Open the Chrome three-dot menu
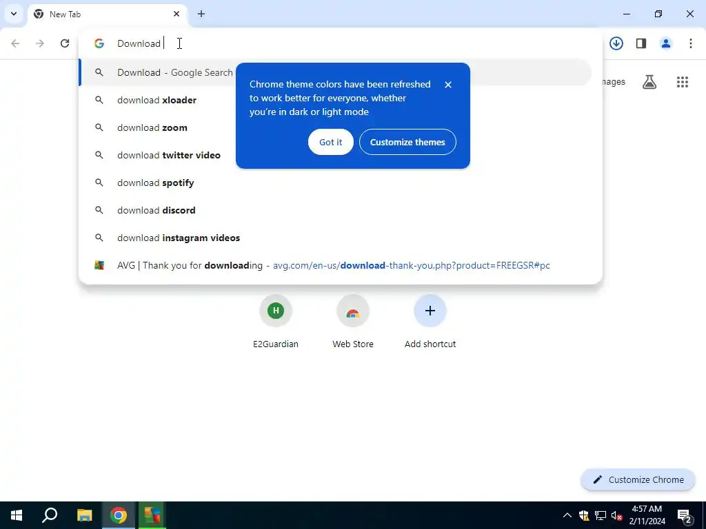706x529 pixels. [x=691, y=43]
